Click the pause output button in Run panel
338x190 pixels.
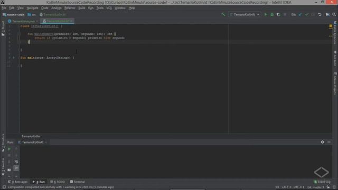[9, 162]
